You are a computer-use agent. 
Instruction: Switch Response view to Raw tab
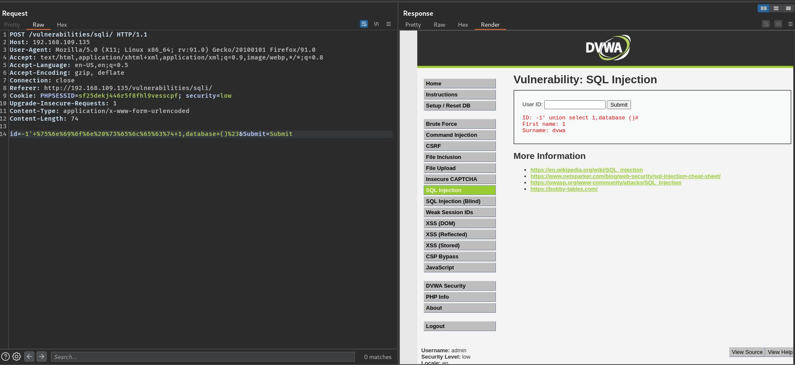click(x=439, y=25)
